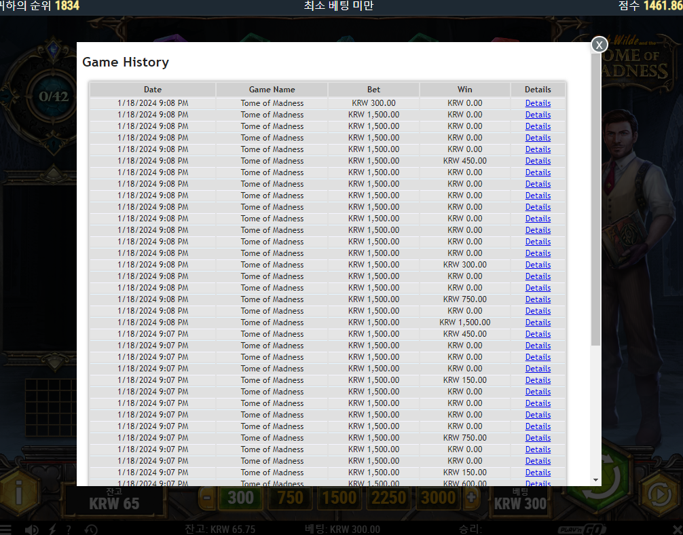
Task: Open Details for the KRW 300.00 bet row
Action: (x=538, y=103)
